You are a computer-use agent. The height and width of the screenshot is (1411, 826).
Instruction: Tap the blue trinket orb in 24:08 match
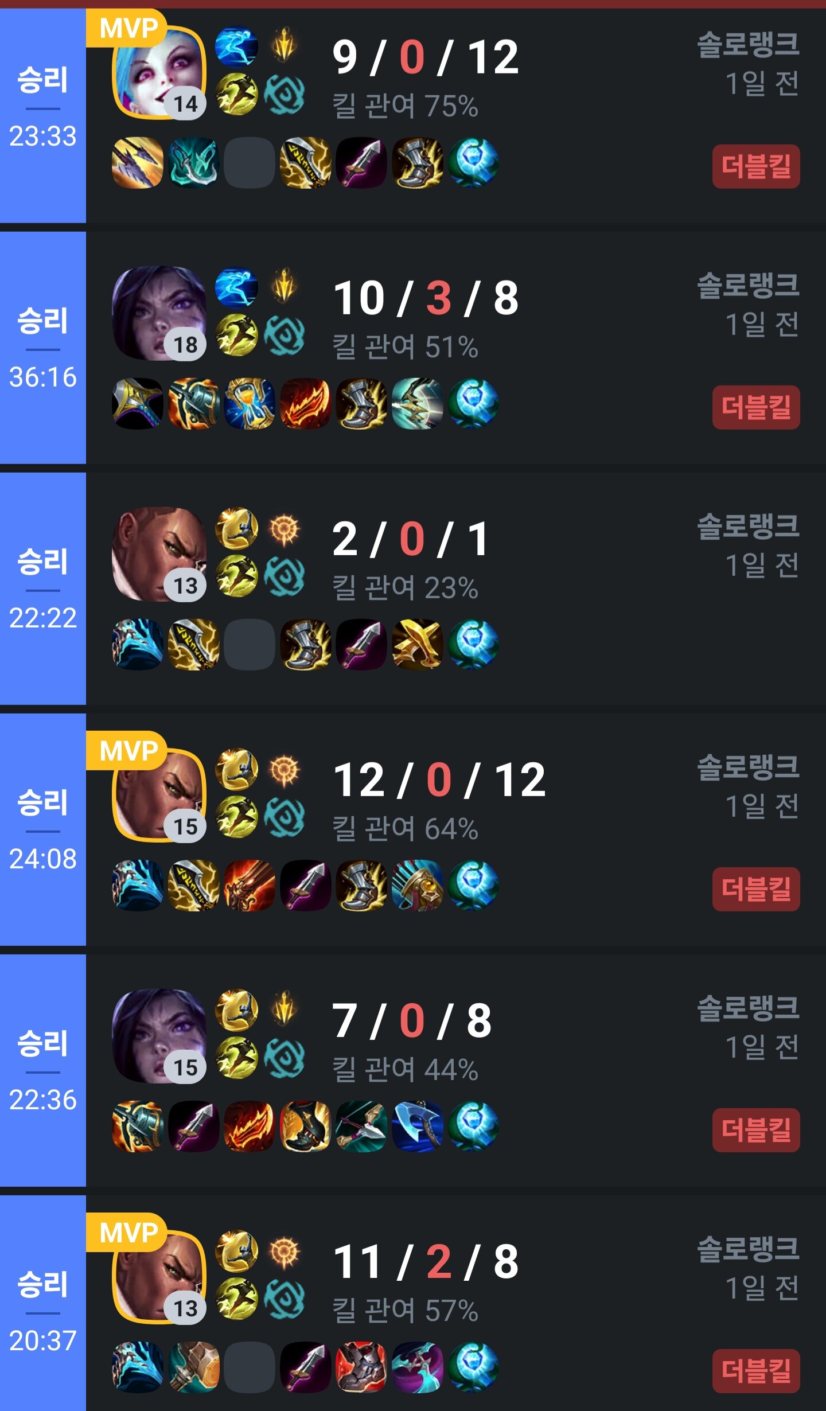pyautogui.click(x=473, y=886)
